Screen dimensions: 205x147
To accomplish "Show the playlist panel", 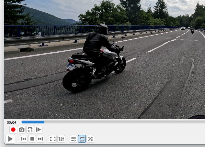I will click(74, 139).
